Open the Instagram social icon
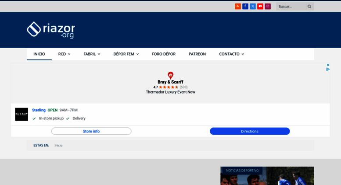Viewport: 341px width, 185px height. coord(268,6)
